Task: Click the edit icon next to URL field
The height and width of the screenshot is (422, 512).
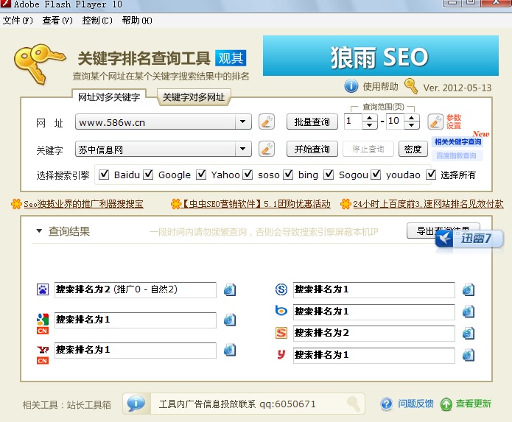Action: point(267,122)
